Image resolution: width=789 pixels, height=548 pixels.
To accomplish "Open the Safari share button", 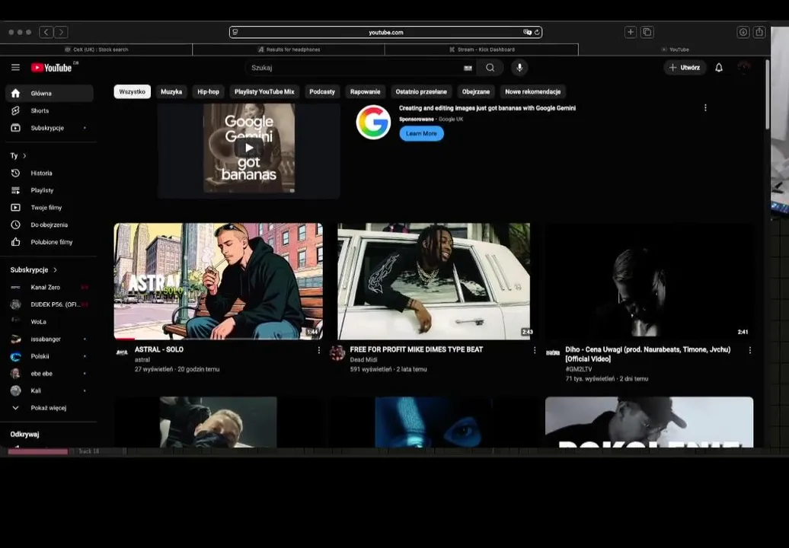I will [759, 32].
